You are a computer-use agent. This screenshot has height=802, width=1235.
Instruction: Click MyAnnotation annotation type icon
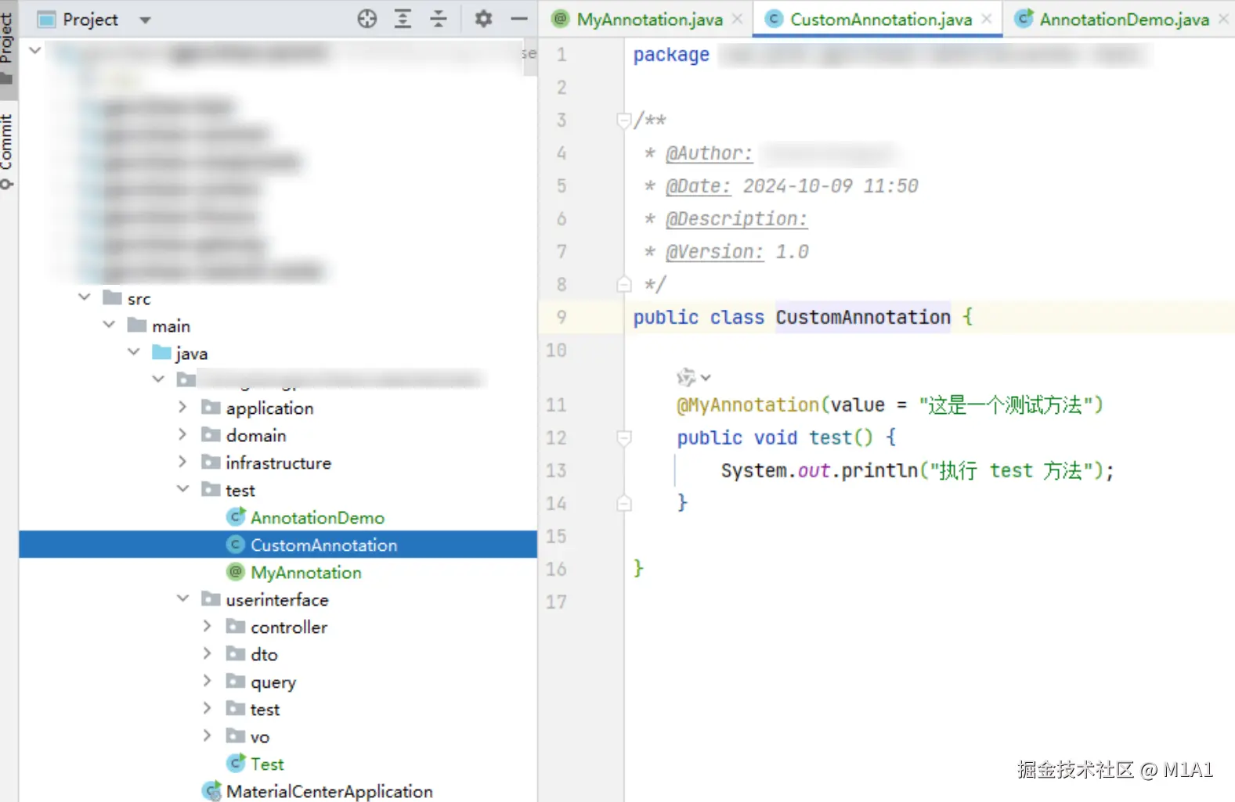click(x=236, y=572)
